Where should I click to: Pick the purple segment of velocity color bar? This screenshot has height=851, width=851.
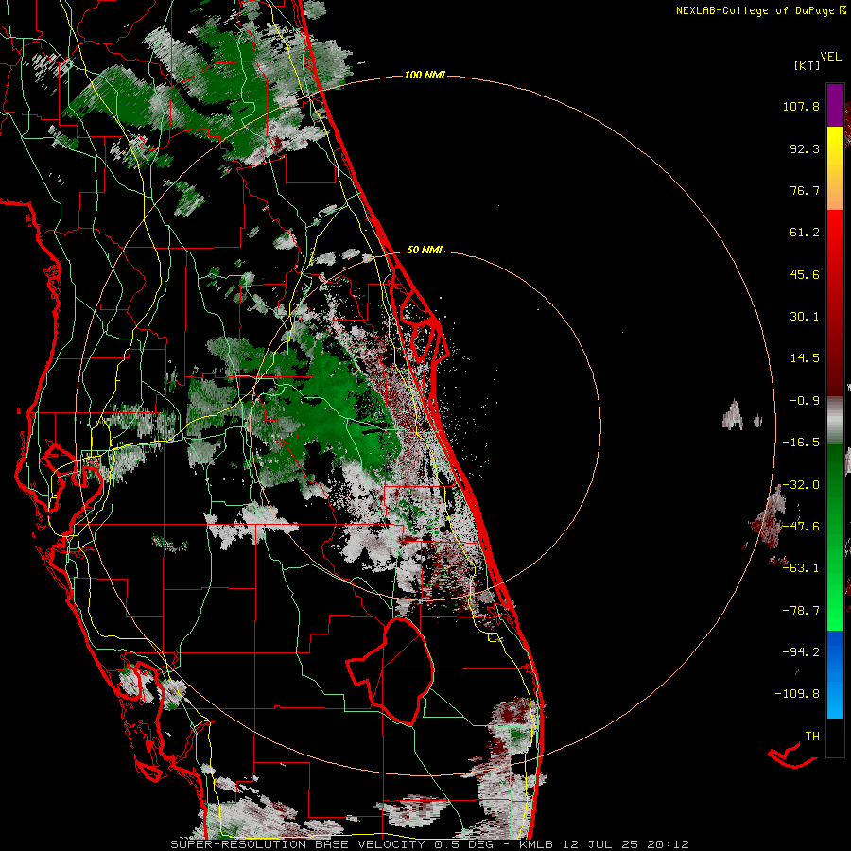tap(835, 105)
